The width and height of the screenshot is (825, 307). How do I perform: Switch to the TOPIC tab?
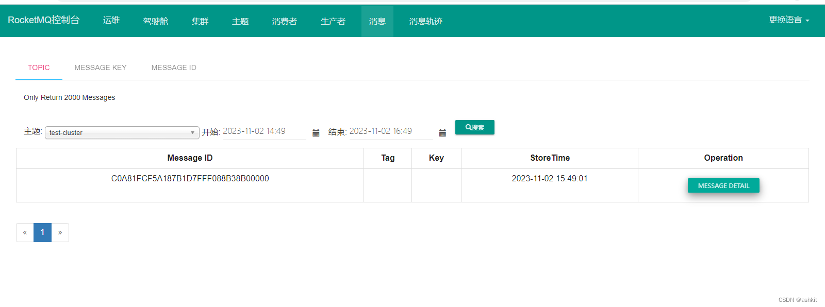pyautogui.click(x=39, y=67)
